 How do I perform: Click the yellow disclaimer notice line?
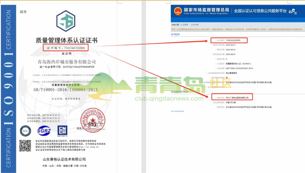pos(237,29)
